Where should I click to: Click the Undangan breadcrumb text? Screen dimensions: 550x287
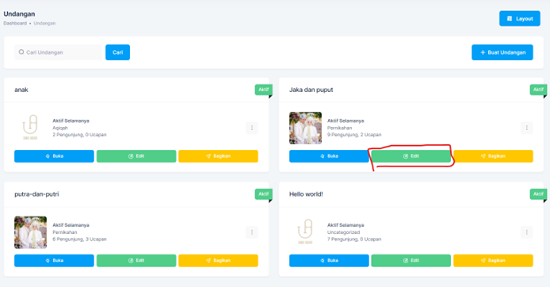tap(44, 23)
